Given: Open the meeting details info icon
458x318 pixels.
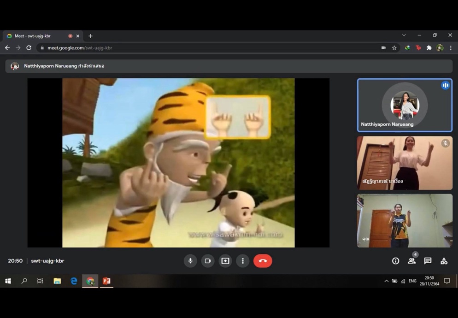Looking at the screenshot, I should [395, 261].
